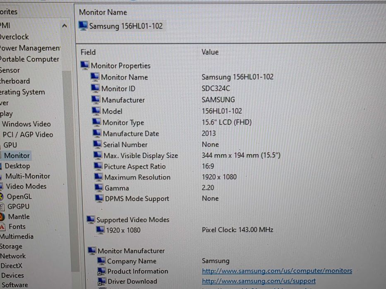Screen dimensions: 386x289
Task: Open Sensor page in sidebar
Action: point(10,70)
